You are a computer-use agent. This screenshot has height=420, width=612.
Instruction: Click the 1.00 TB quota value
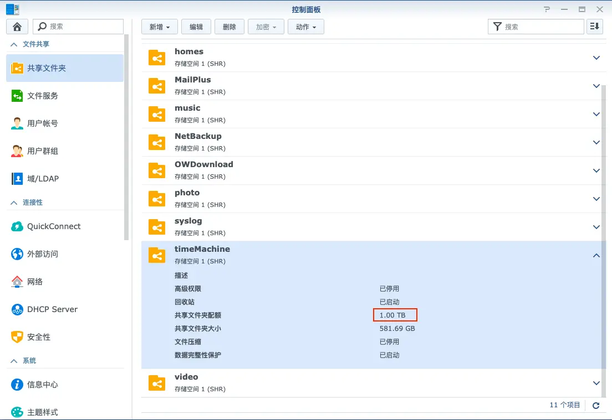(392, 315)
